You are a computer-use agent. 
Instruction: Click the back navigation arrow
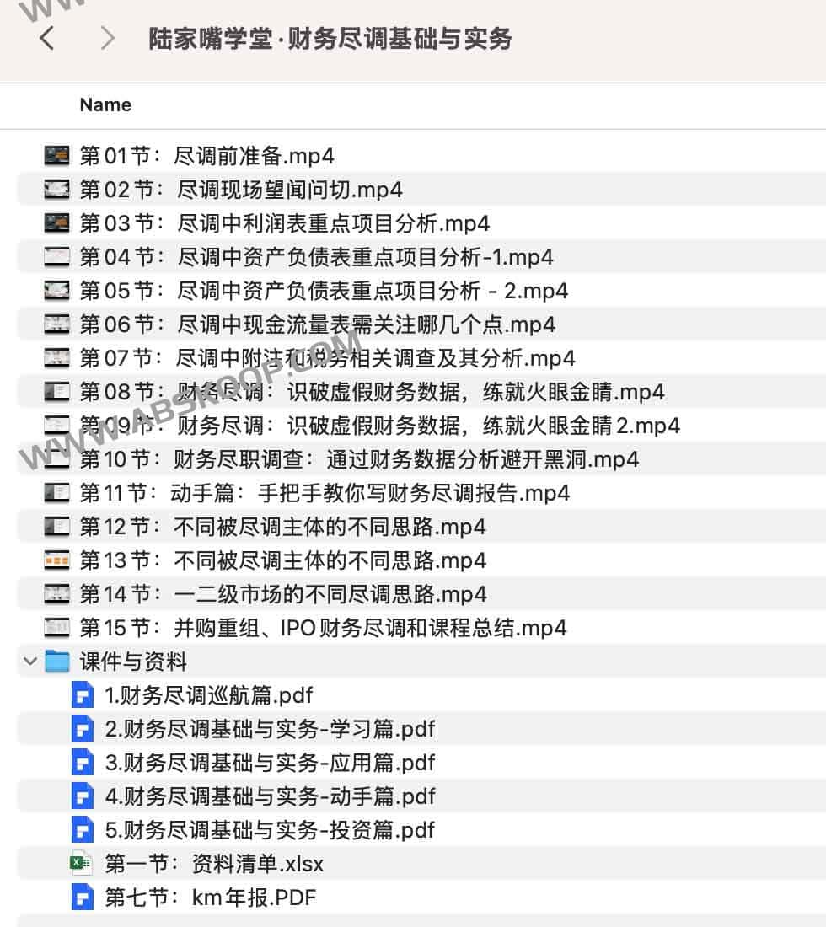tap(47, 38)
